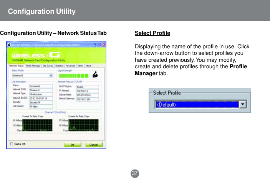This screenshot has width=270, height=178.
Task: Click the page number 37 badge
Action: (135, 173)
